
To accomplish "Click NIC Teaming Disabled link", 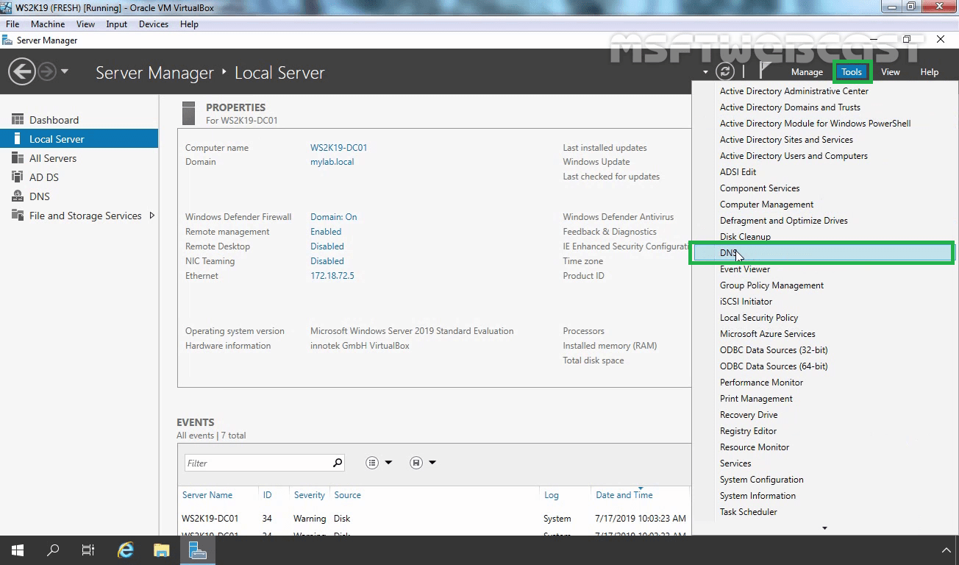I will point(327,261).
